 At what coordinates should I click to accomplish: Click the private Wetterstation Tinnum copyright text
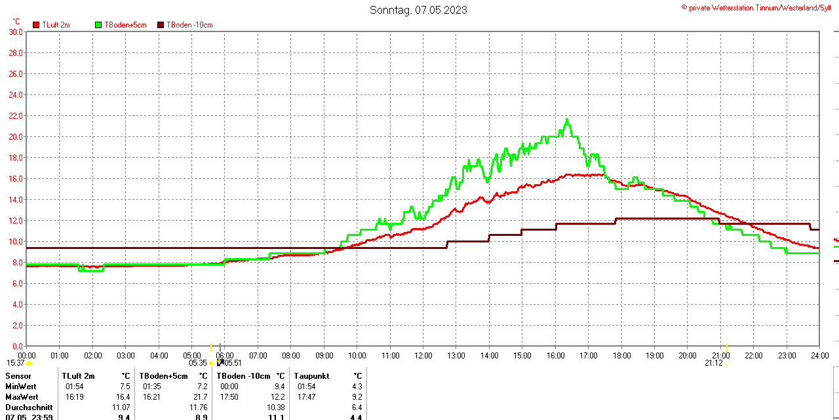click(x=759, y=7)
